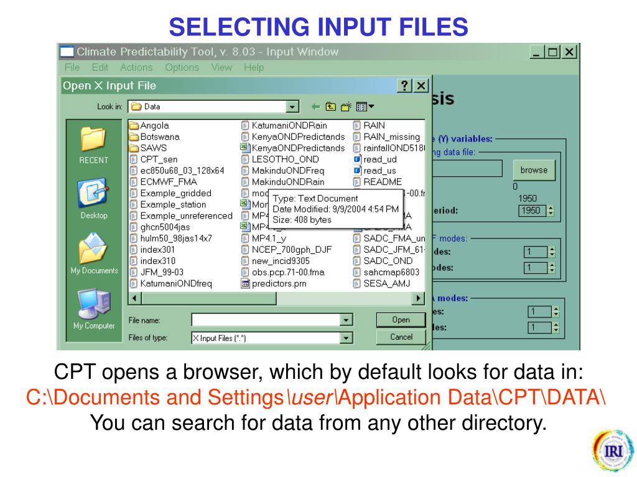The height and width of the screenshot is (477, 637).
Task: Select the obs.pcp.71-00.fma file
Action: coord(283,273)
